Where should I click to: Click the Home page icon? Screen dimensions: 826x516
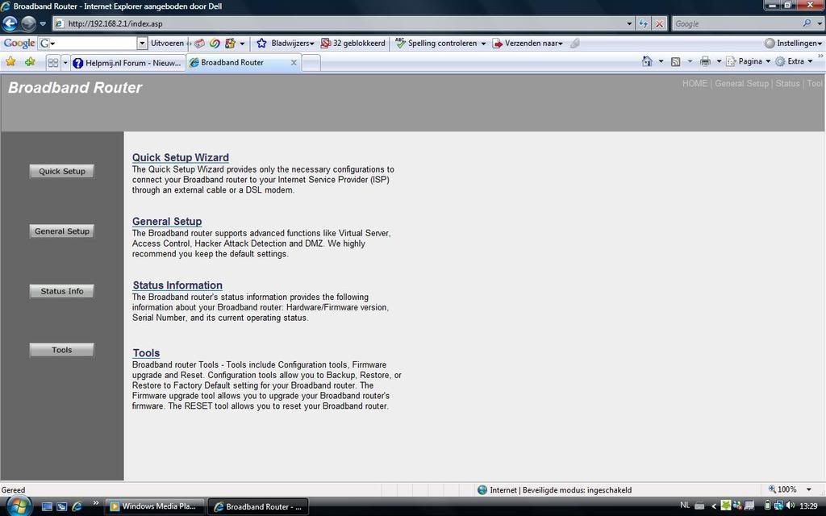click(x=647, y=61)
